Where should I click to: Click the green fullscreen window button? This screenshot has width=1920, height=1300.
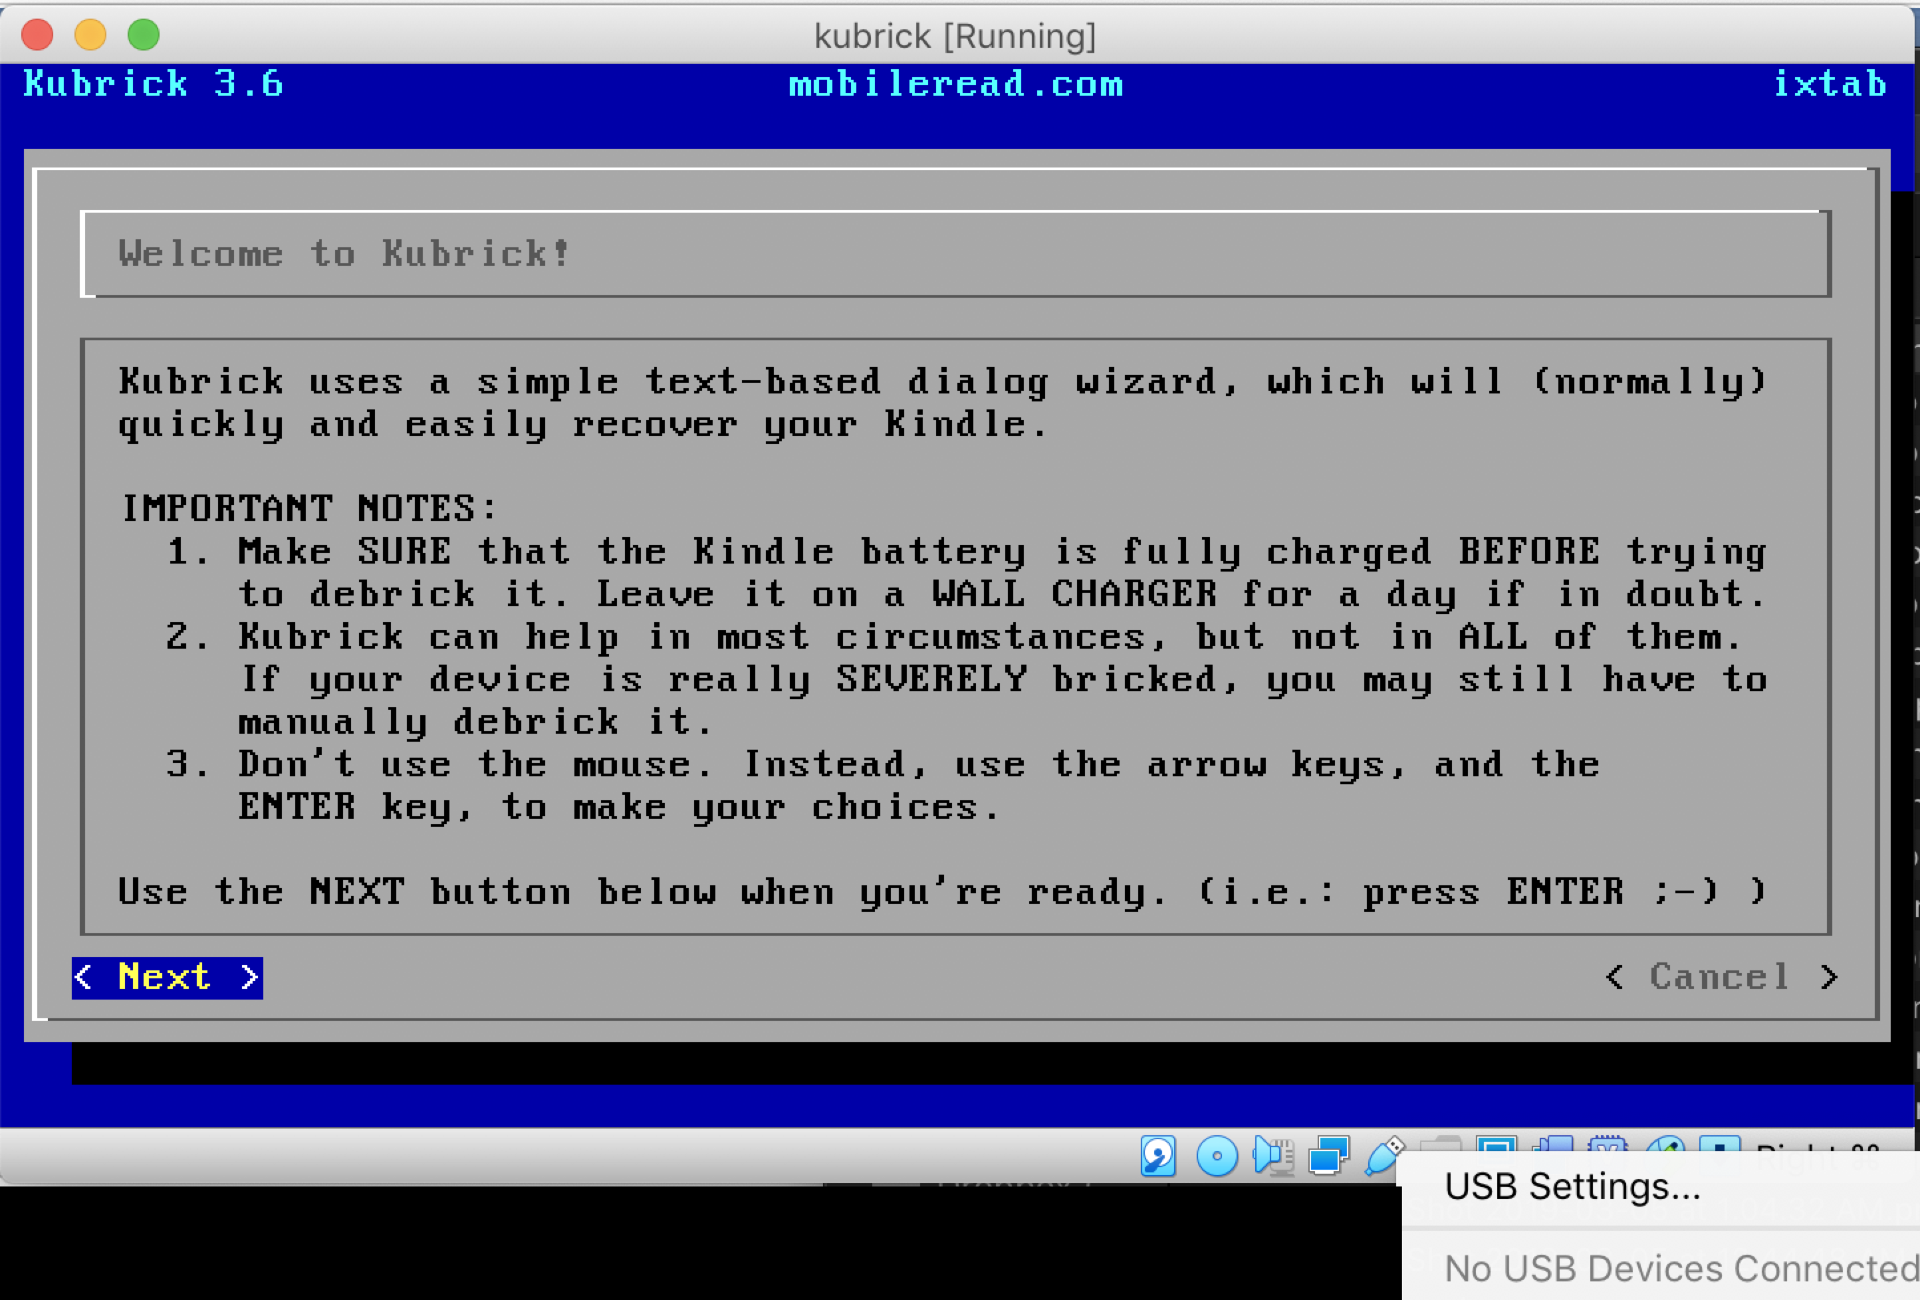coord(144,35)
